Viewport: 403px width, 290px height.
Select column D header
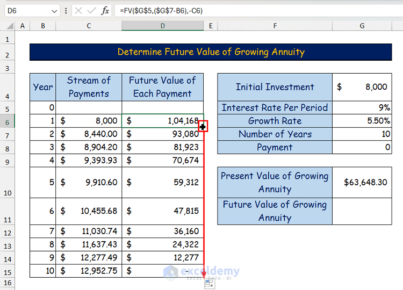pos(163,26)
